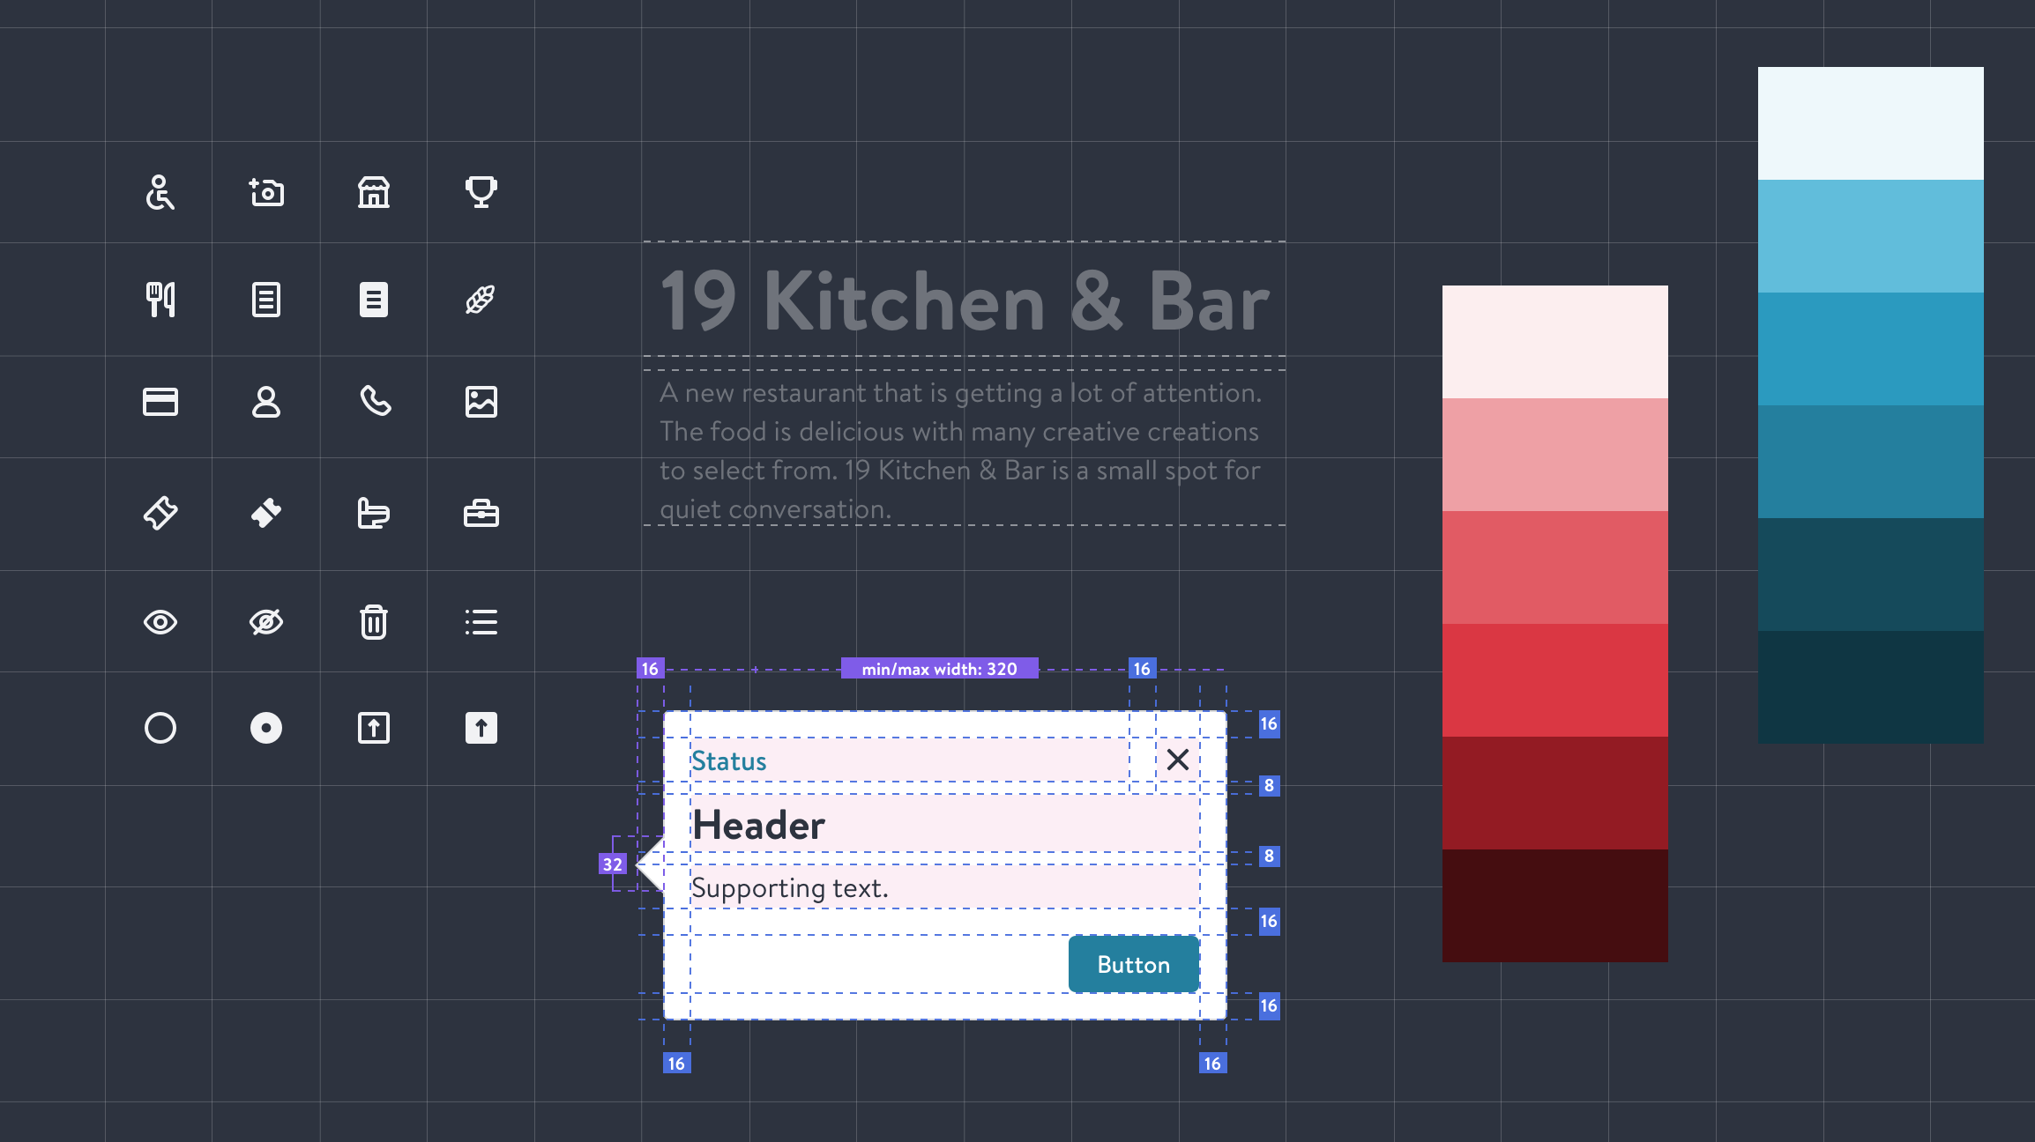This screenshot has height=1142, width=2035.
Task: Click the min/max width: 320 label
Action: click(x=940, y=669)
